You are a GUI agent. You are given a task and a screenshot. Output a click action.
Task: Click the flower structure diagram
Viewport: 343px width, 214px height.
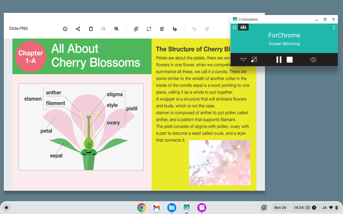[x=81, y=127]
